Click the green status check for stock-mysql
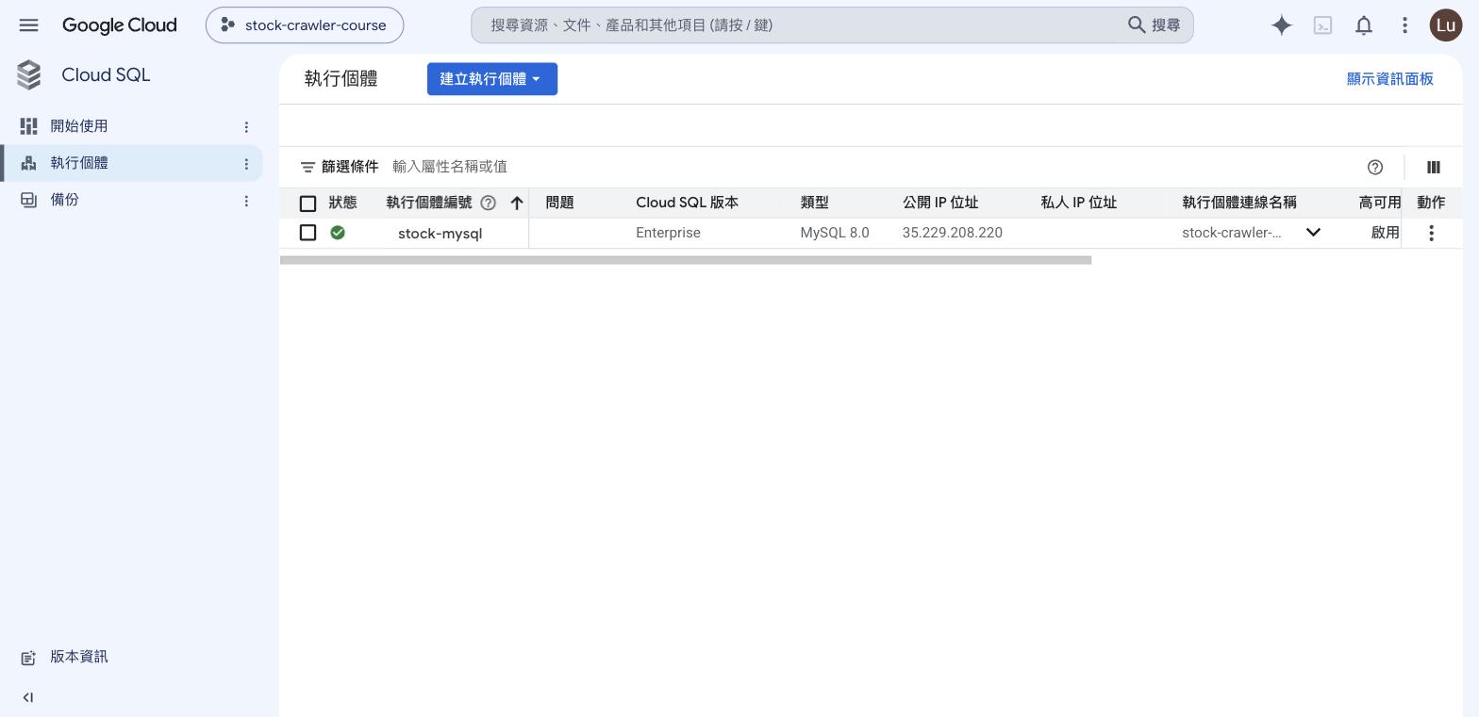Image resolution: width=1479 pixels, height=717 pixels. point(338,233)
